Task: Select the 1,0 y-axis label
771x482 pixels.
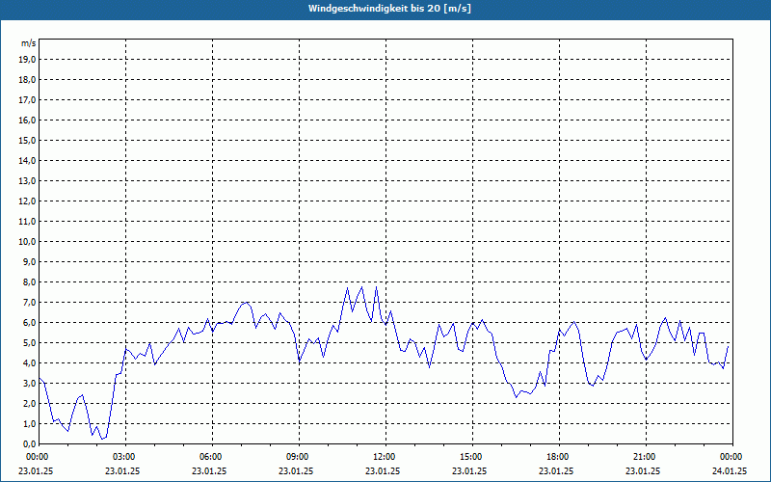Action: pyautogui.click(x=29, y=423)
